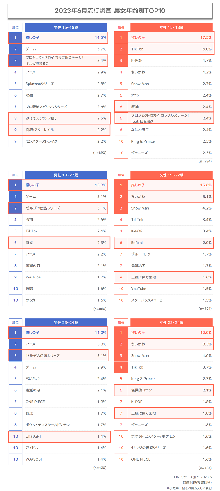The width and height of the screenshot is (220, 491).
Task: Select the 崩壊:スターレイル row
Action: pyautogui.click(x=59, y=130)
